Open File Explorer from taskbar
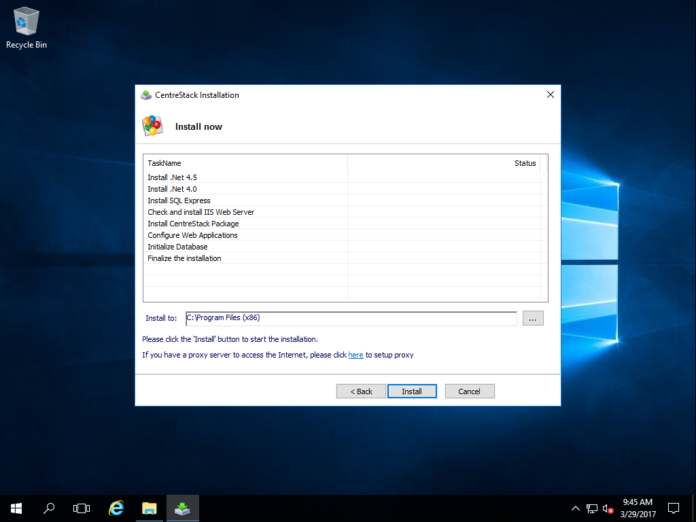Viewport: 696px width, 522px height. tap(150, 508)
